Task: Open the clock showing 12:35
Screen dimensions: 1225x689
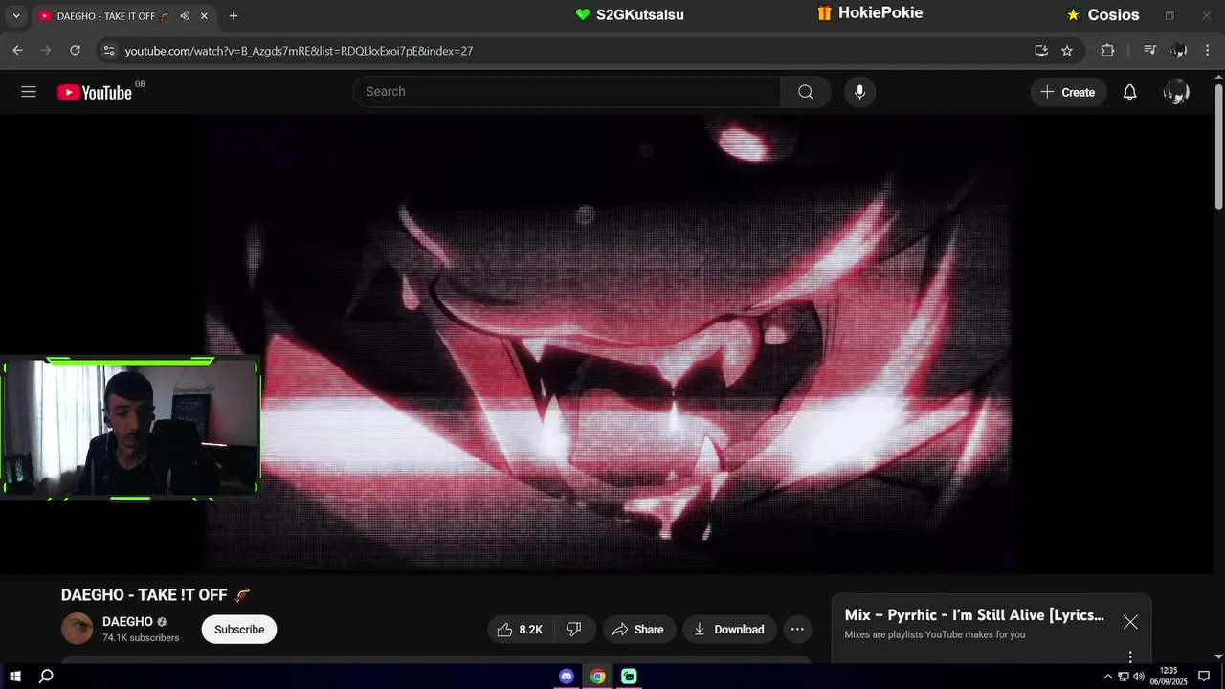Action: pyautogui.click(x=1168, y=677)
